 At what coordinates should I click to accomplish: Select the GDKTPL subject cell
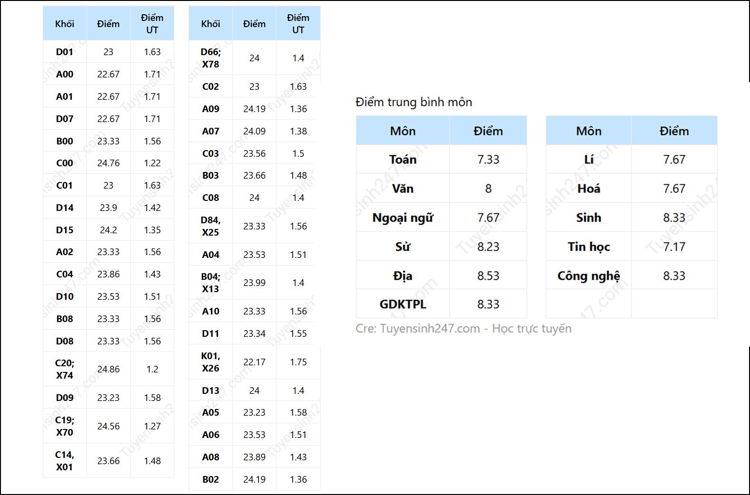pos(403,304)
